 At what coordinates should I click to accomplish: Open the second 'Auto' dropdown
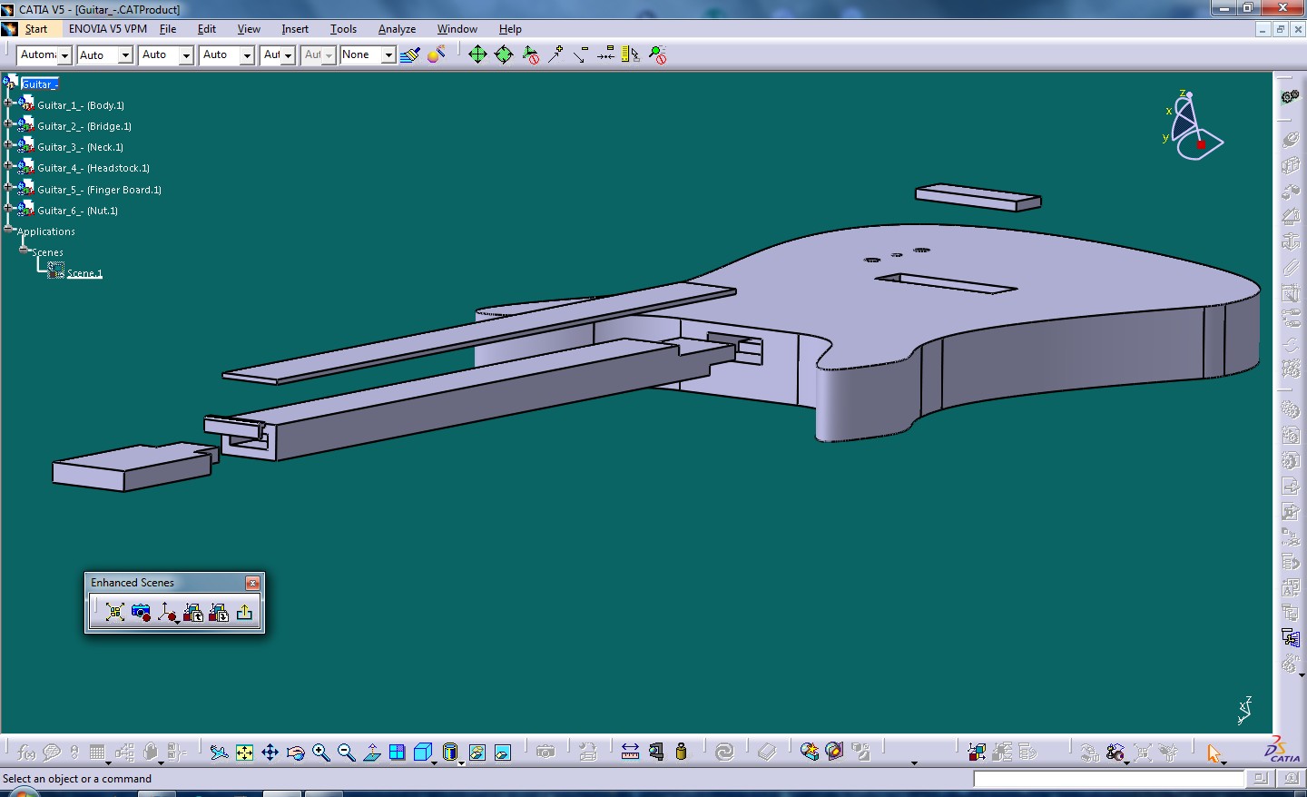(x=186, y=55)
